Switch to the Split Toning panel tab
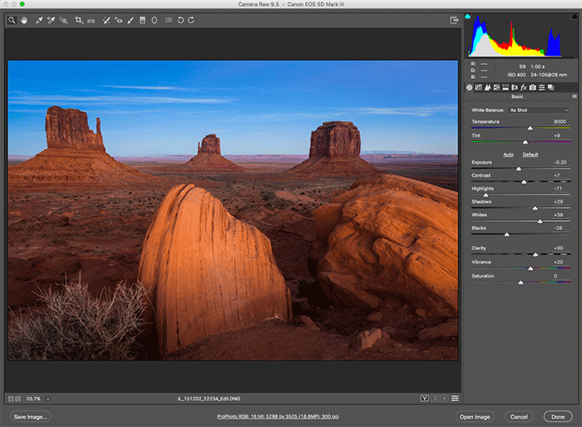582x427 pixels. (x=506, y=87)
